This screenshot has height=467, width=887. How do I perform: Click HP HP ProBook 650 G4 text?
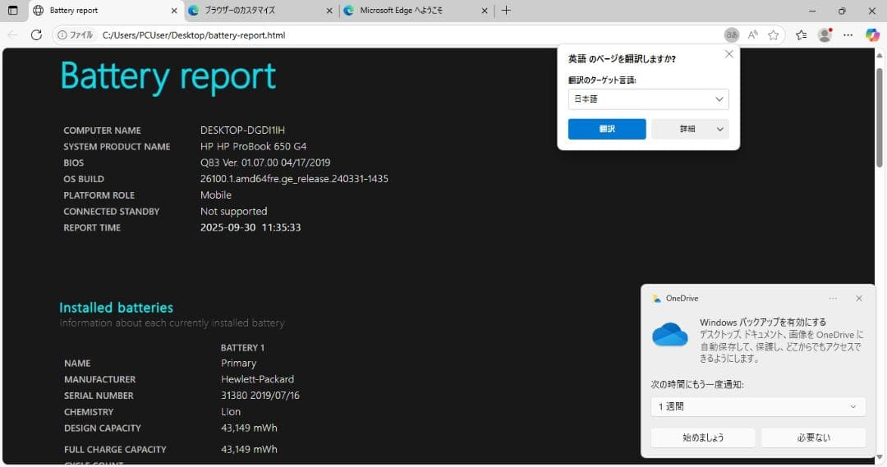(254, 146)
